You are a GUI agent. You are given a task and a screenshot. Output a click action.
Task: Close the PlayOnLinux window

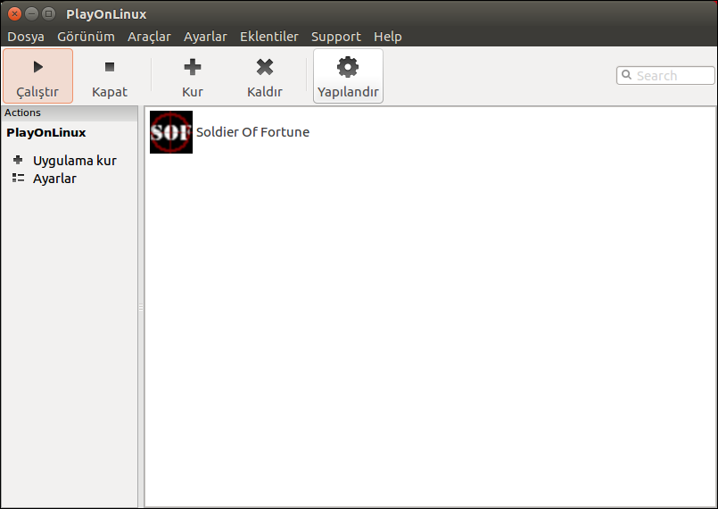click(14, 13)
